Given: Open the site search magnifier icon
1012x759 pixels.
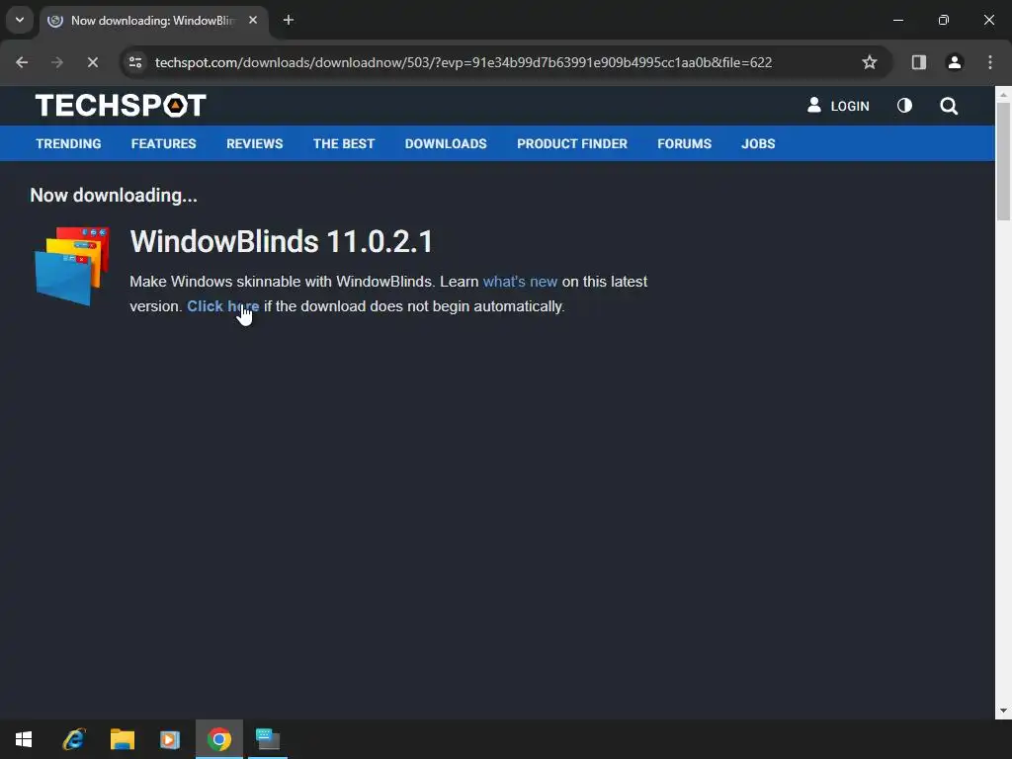Looking at the screenshot, I should click(949, 106).
